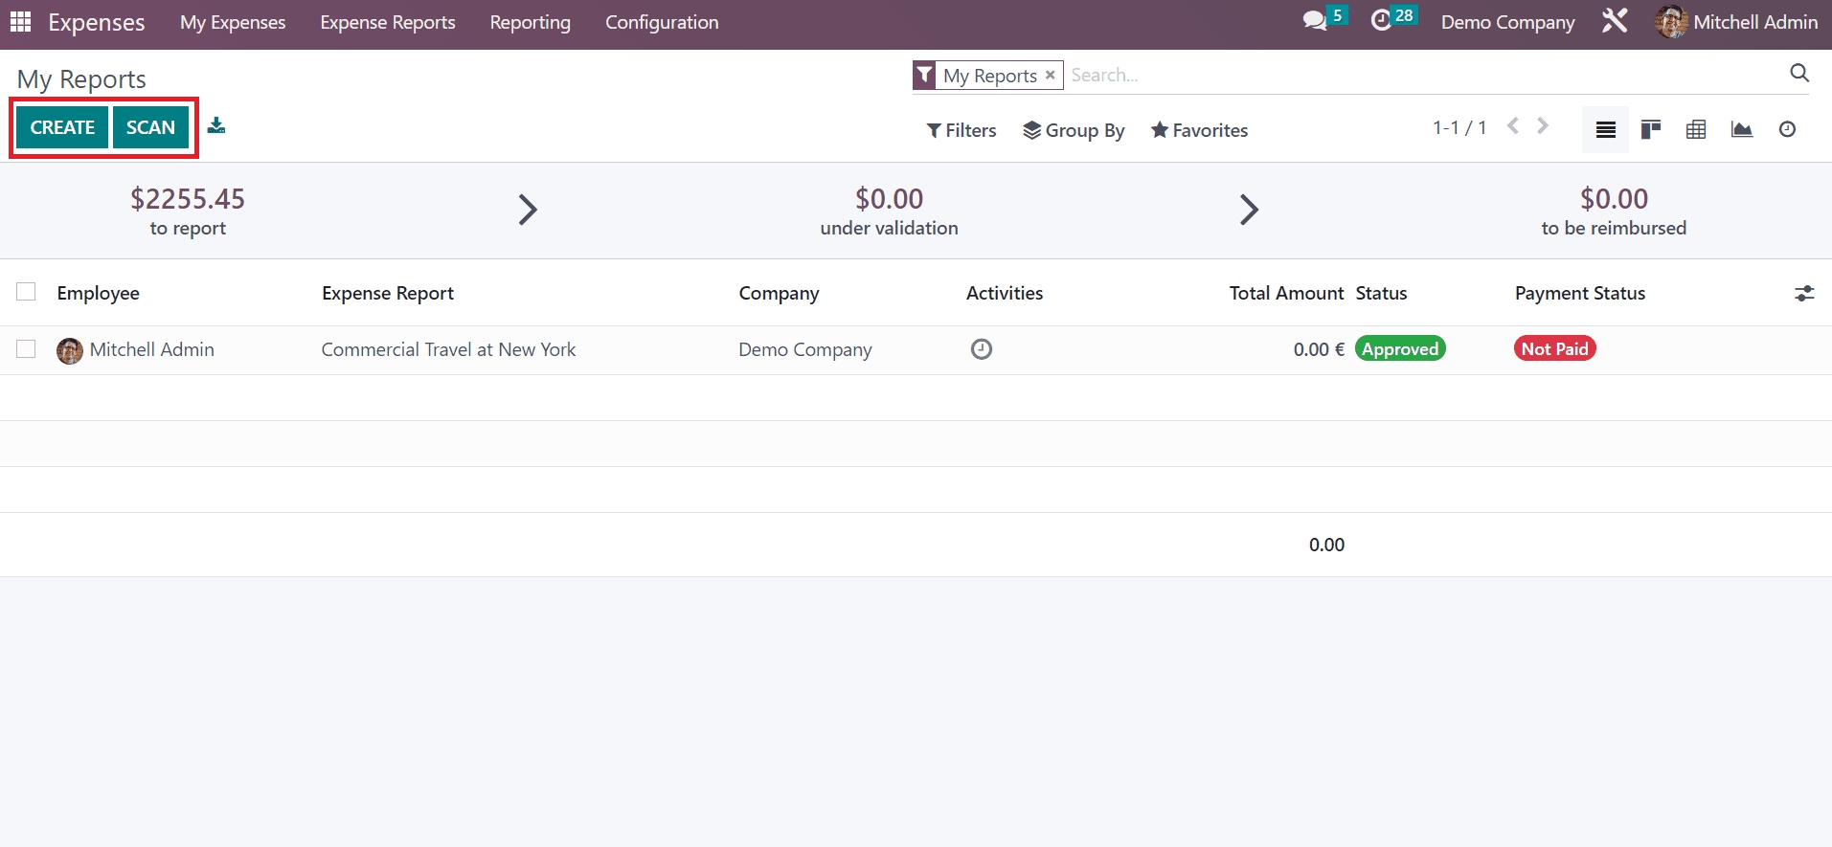This screenshot has width=1832, height=847.
Task: Switch to Graph view
Action: 1741,129
